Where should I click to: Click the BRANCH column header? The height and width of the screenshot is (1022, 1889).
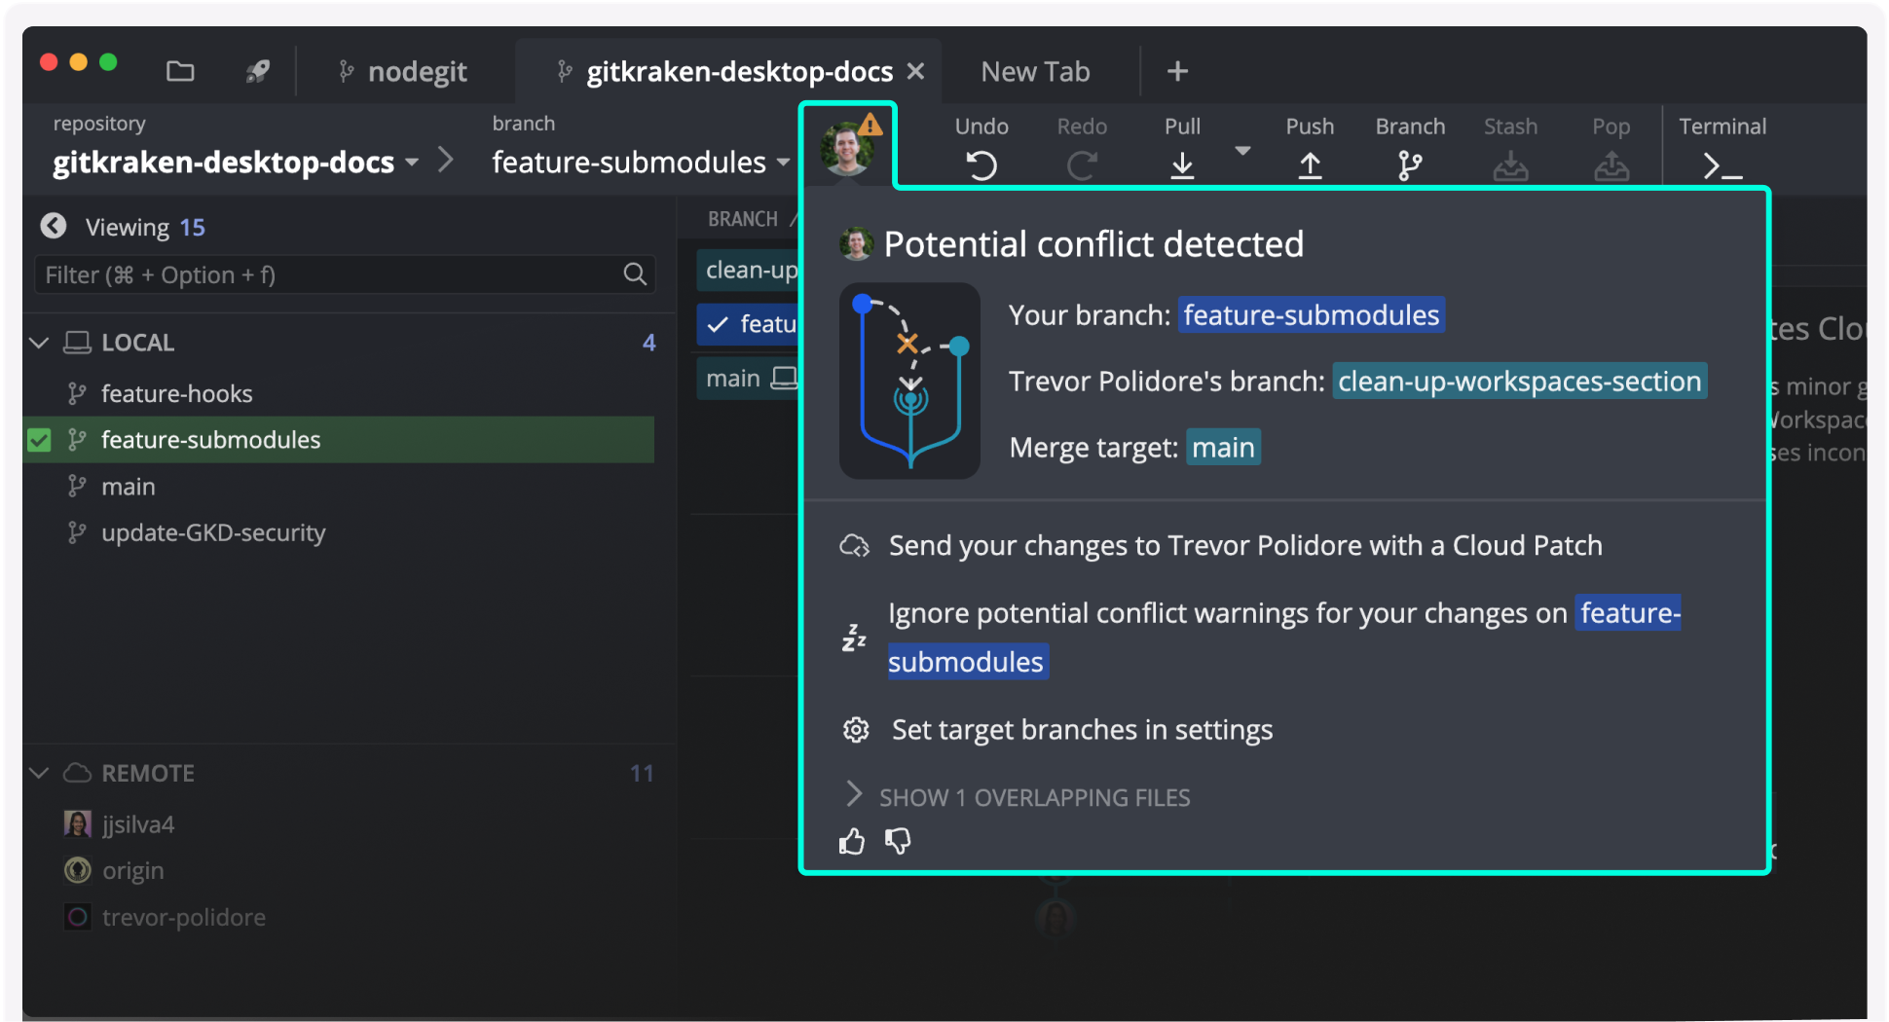[x=742, y=219]
